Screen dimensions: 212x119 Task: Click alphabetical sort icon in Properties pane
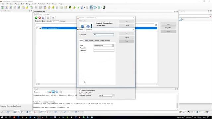coord(183,19)
